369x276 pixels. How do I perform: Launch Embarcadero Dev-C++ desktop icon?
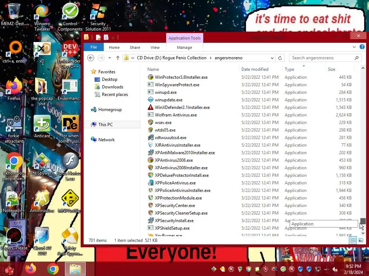tap(69, 55)
